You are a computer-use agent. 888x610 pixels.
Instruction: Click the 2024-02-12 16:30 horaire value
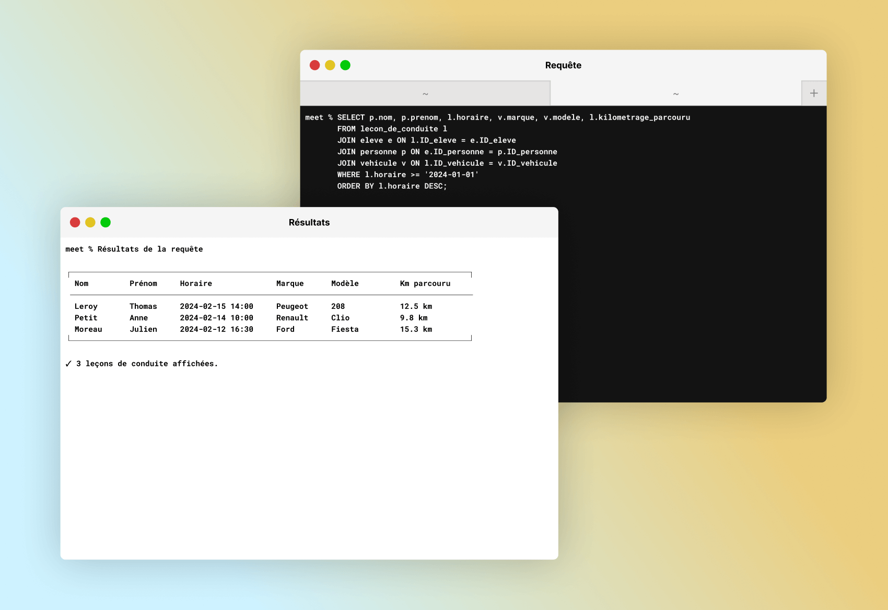(216, 329)
